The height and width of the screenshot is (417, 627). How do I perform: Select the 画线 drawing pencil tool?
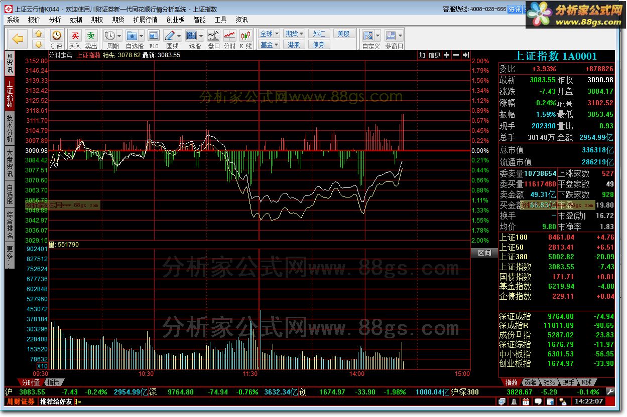point(170,36)
